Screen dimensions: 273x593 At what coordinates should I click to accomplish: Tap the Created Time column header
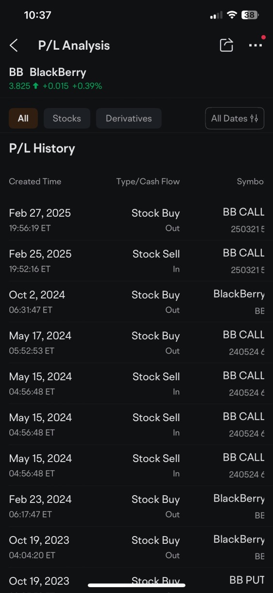[35, 182]
